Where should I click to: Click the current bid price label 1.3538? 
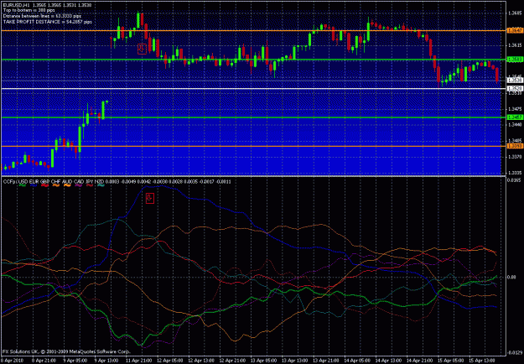(515, 81)
